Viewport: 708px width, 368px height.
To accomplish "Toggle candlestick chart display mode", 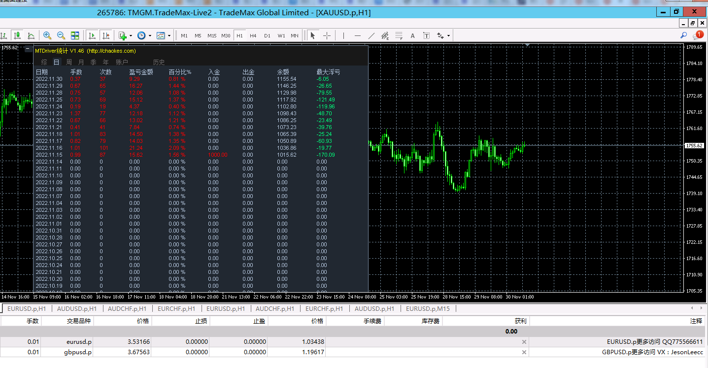I will 17,35.
